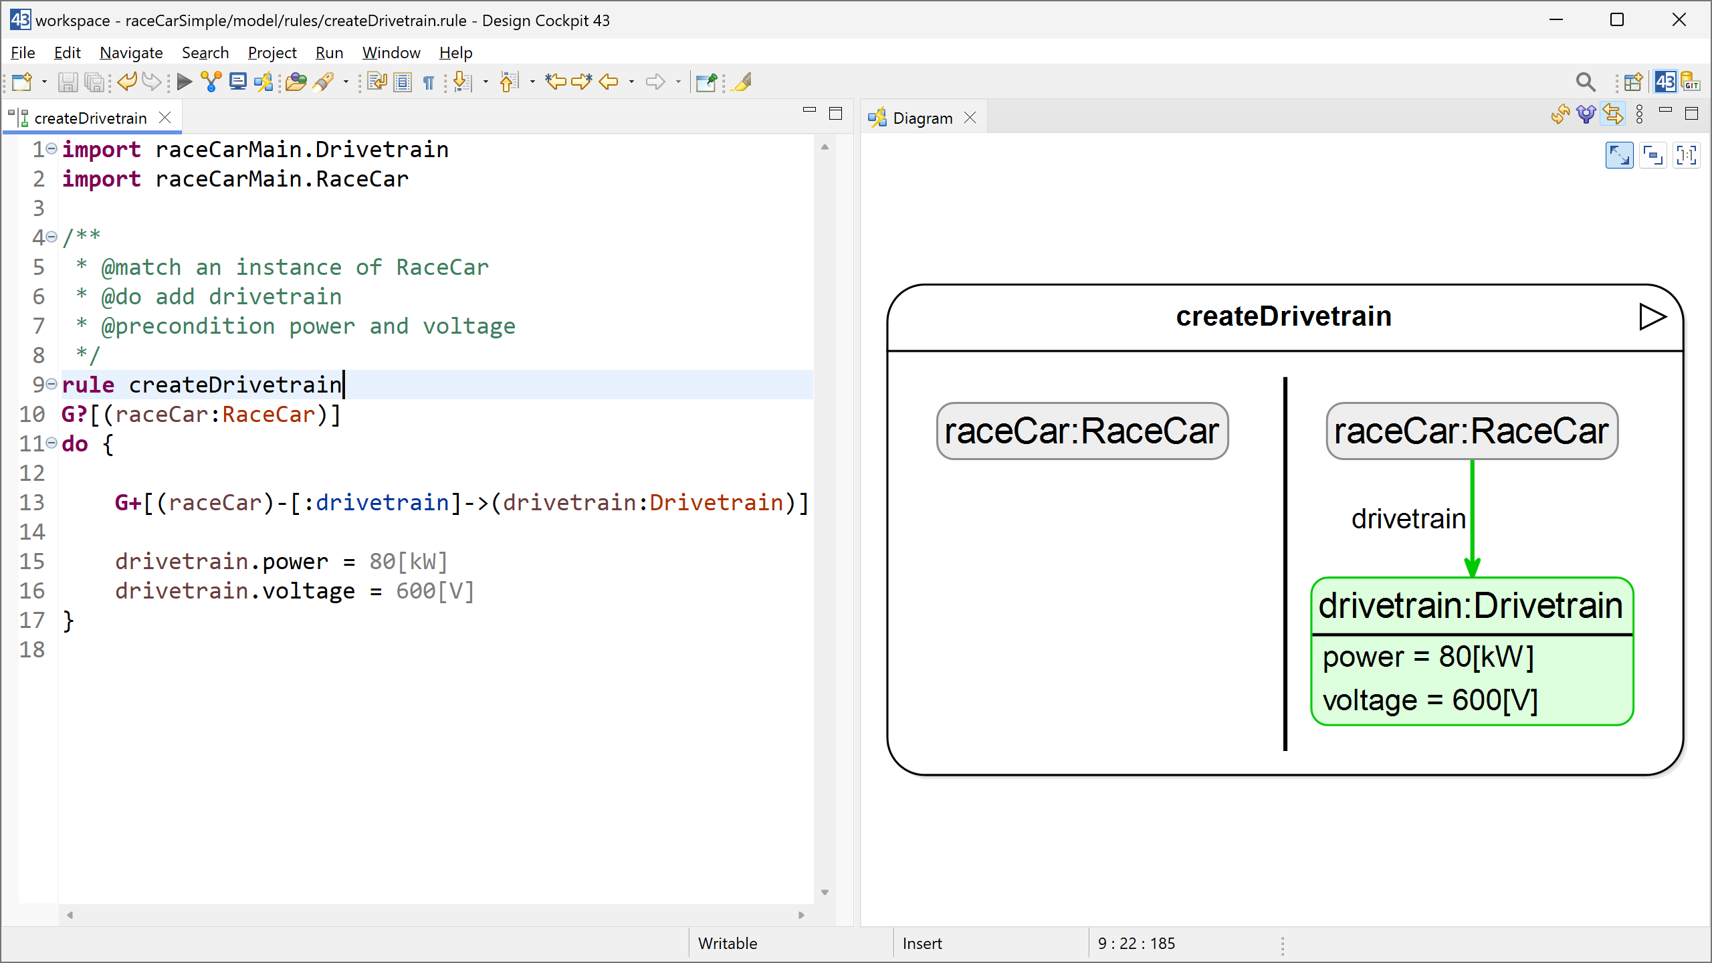Click the yellow undo arrow icon
1712x963 pixels.
pos(127,82)
